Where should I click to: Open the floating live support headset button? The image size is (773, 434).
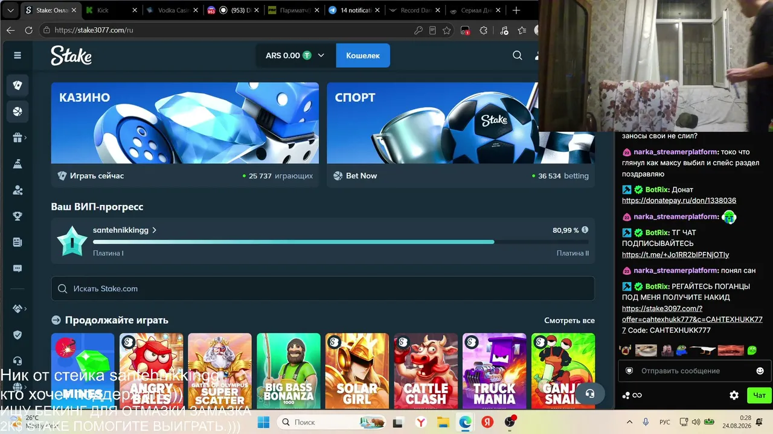pyautogui.click(x=590, y=394)
